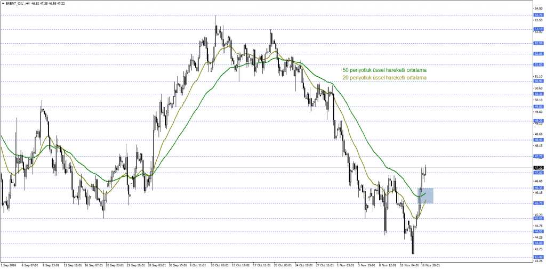
Task: Click the 46.65 price axis value
Action: point(539,181)
